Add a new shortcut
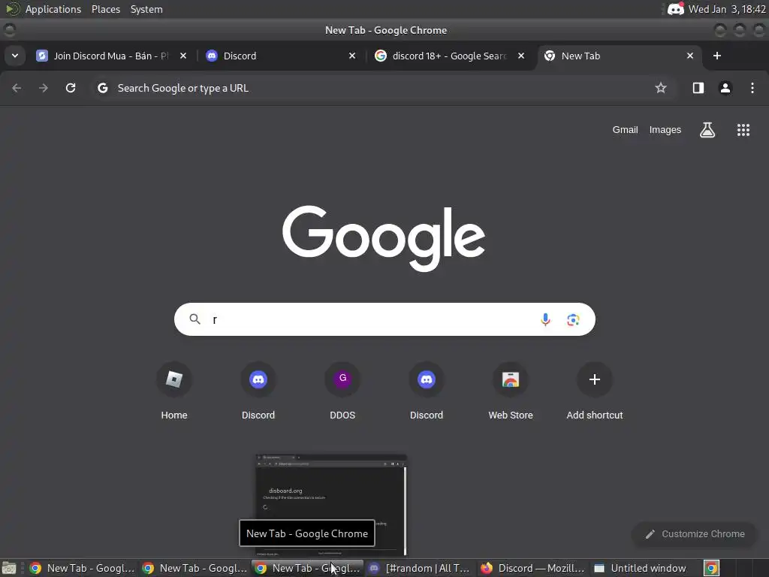This screenshot has height=577, width=769. coord(595,391)
